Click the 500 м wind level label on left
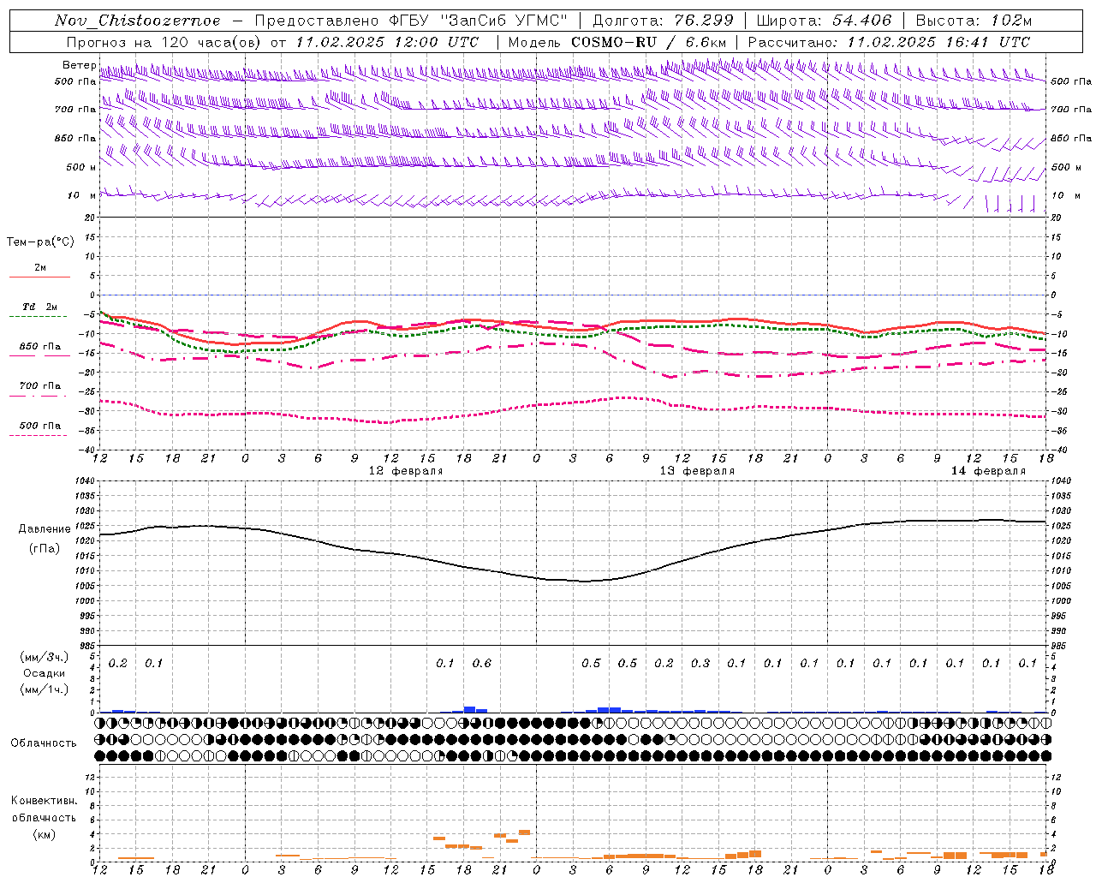The width and height of the screenshot is (1096, 877). click(81, 167)
